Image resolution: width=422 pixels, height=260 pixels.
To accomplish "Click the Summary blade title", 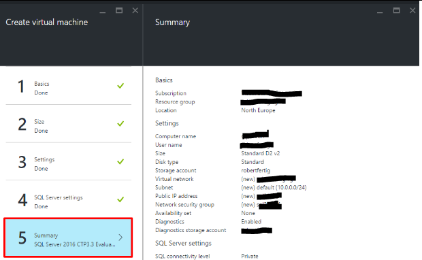I will pos(172,22).
